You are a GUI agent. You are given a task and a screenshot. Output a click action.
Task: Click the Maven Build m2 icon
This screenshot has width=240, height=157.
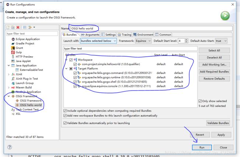click(13, 88)
